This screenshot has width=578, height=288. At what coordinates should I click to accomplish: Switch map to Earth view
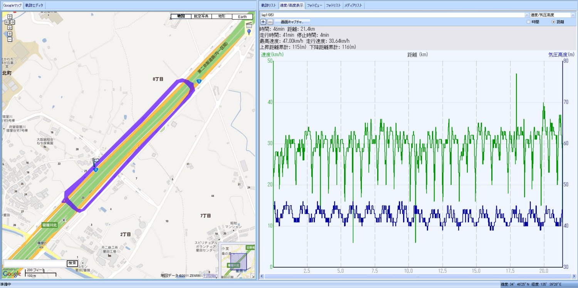242,17
